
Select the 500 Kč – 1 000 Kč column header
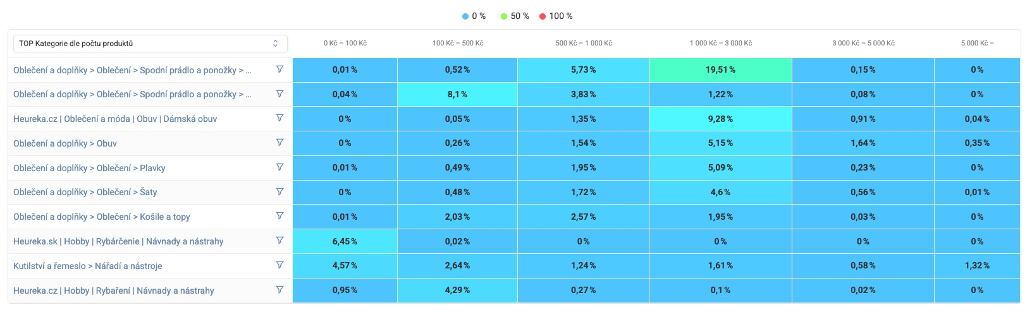click(583, 44)
